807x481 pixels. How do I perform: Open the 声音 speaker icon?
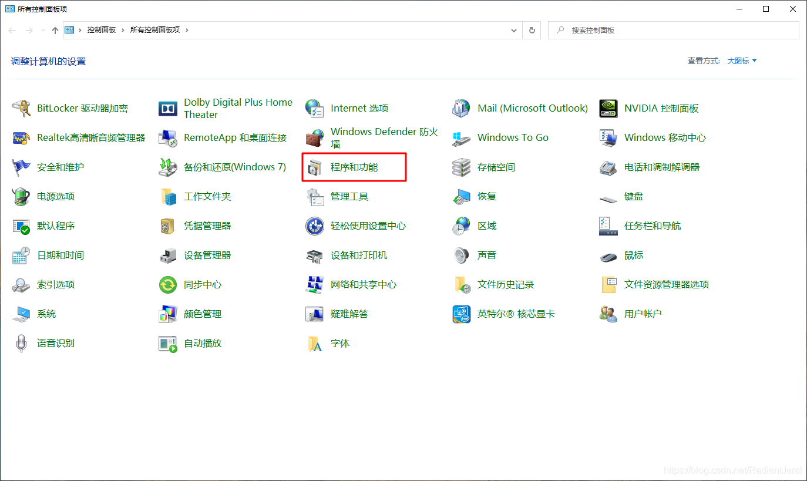462,255
